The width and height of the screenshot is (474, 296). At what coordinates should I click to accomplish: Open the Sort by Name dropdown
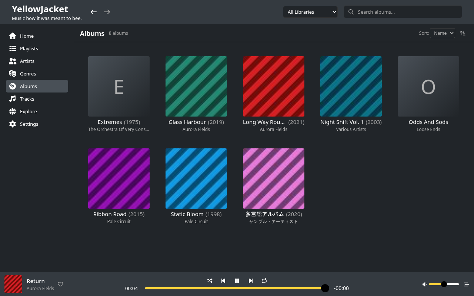(443, 33)
